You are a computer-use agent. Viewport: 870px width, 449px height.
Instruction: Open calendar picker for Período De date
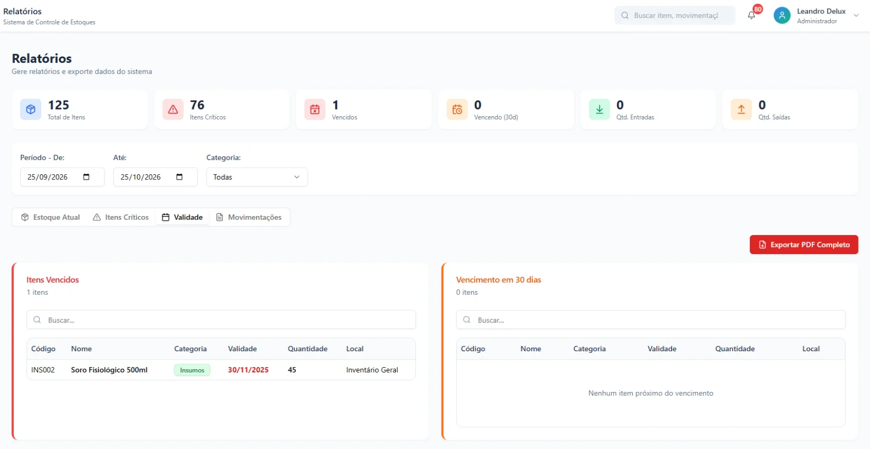tap(86, 177)
